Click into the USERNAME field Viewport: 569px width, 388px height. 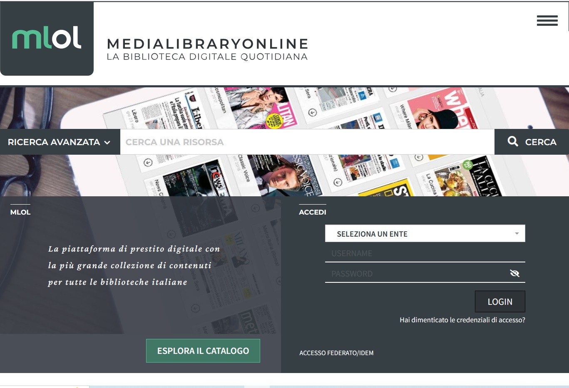click(425, 253)
